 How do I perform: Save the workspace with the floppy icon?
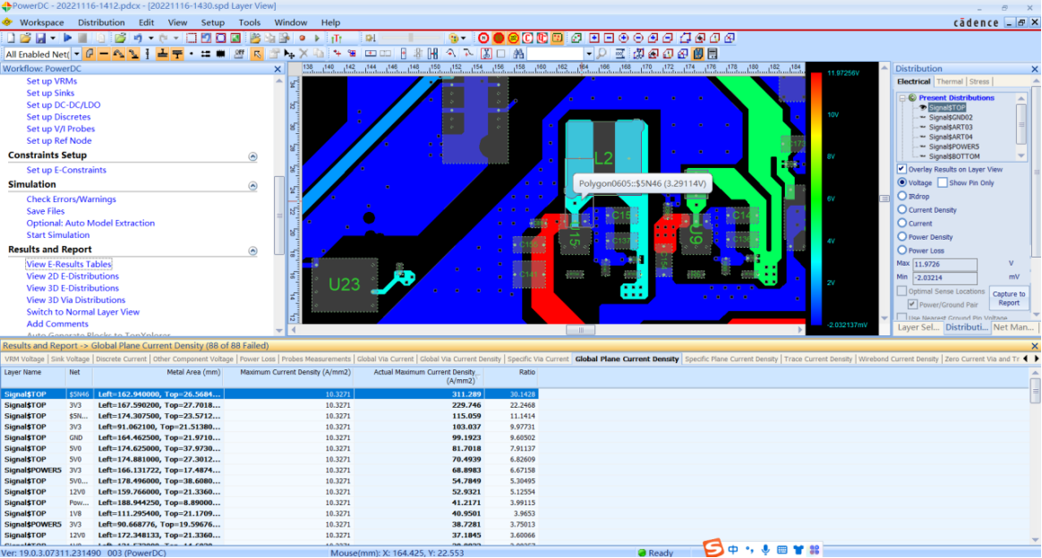point(40,38)
